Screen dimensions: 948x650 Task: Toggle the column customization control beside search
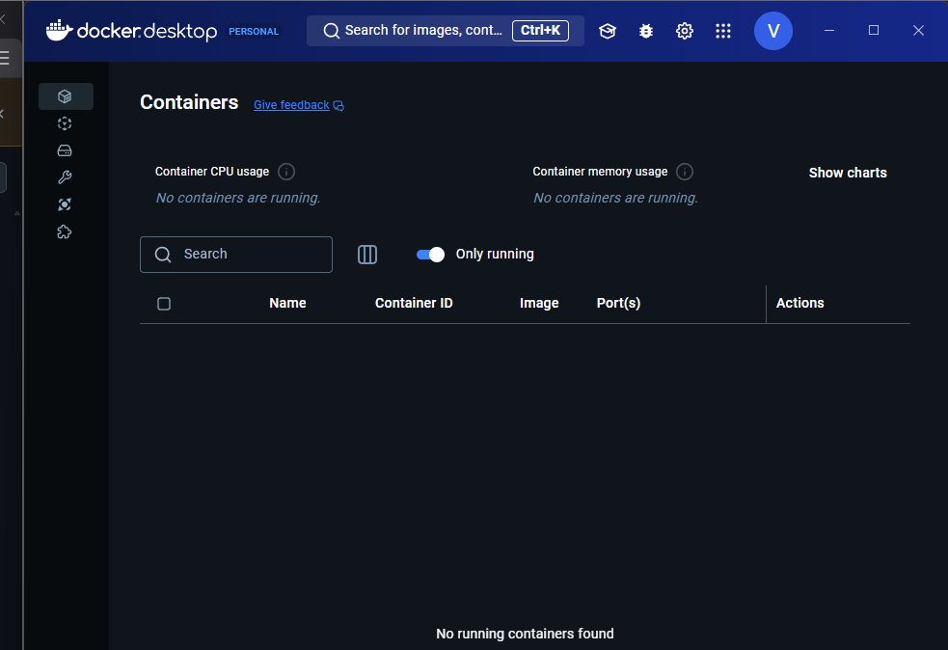point(367,254)
